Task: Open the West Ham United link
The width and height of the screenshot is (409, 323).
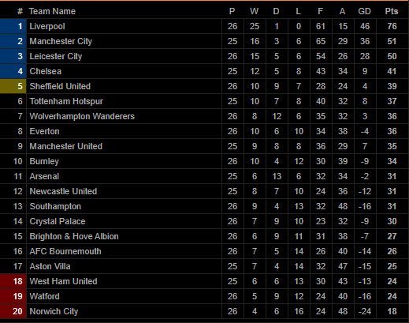Action: [x=63, y=281]
